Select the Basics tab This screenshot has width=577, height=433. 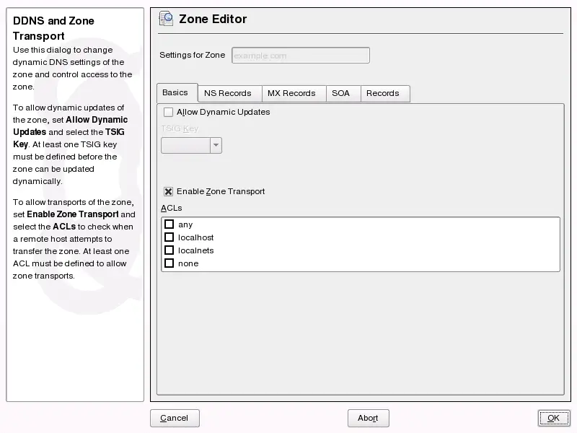click(177, 92)
